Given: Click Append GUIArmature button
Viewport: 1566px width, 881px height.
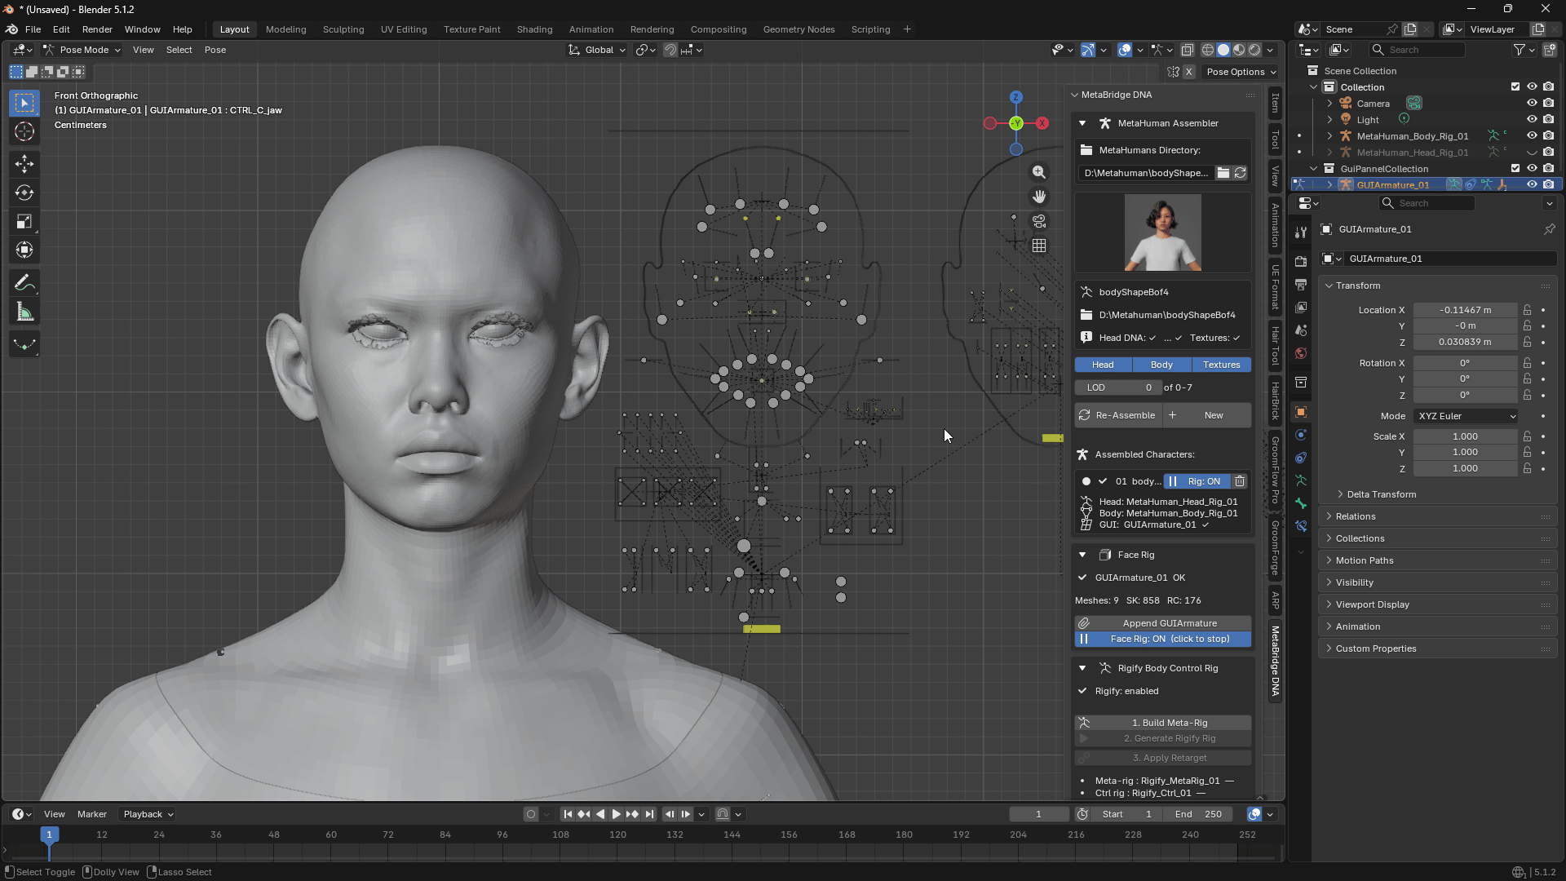Looking at the screenshot, I should (1162, 623).
